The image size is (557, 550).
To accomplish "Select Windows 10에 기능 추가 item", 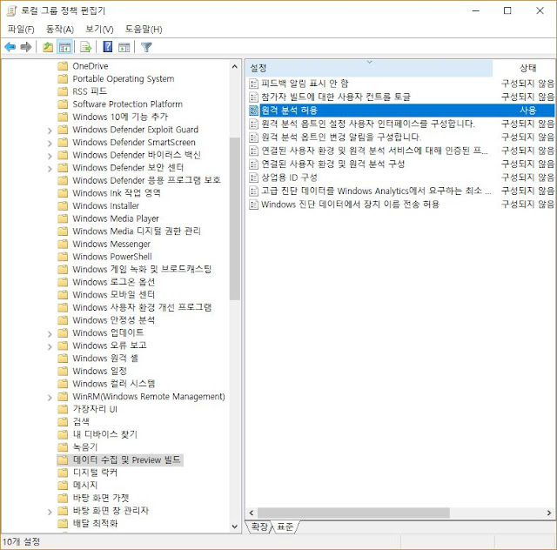I will point(120,117).
